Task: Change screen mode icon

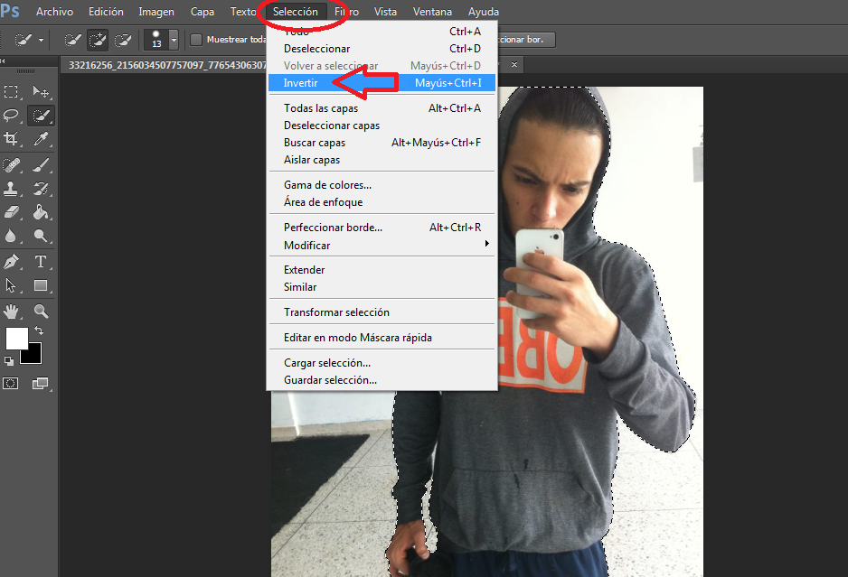Action: [x=41, y=384]
